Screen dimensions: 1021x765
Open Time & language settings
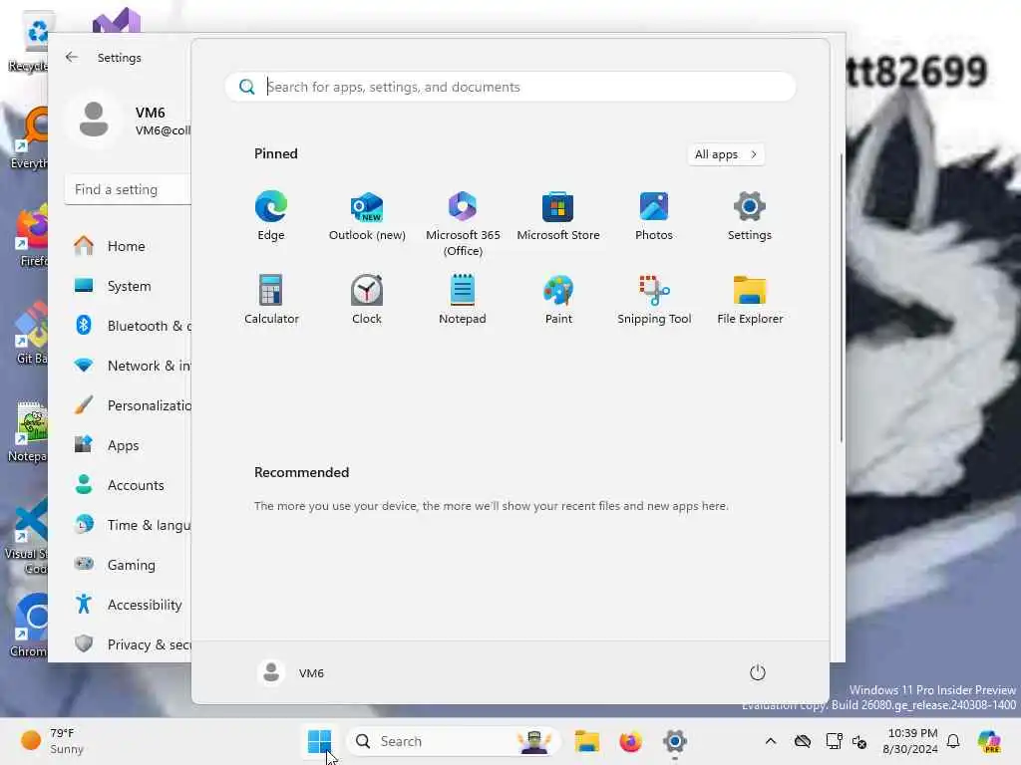128,524
